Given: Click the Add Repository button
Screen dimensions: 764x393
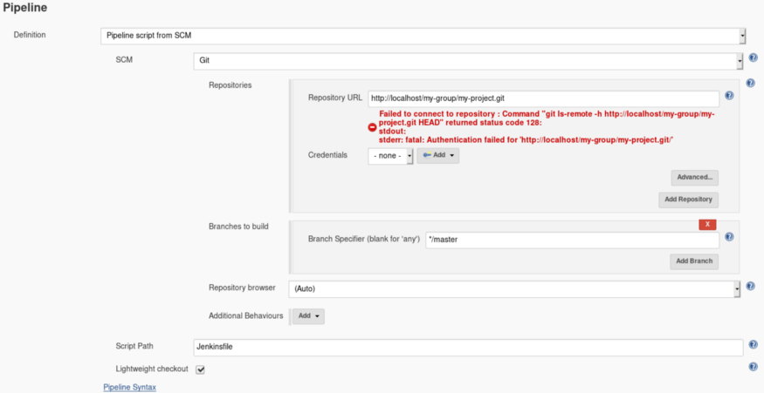Looking at the screenshot, I should coord(688,200).
